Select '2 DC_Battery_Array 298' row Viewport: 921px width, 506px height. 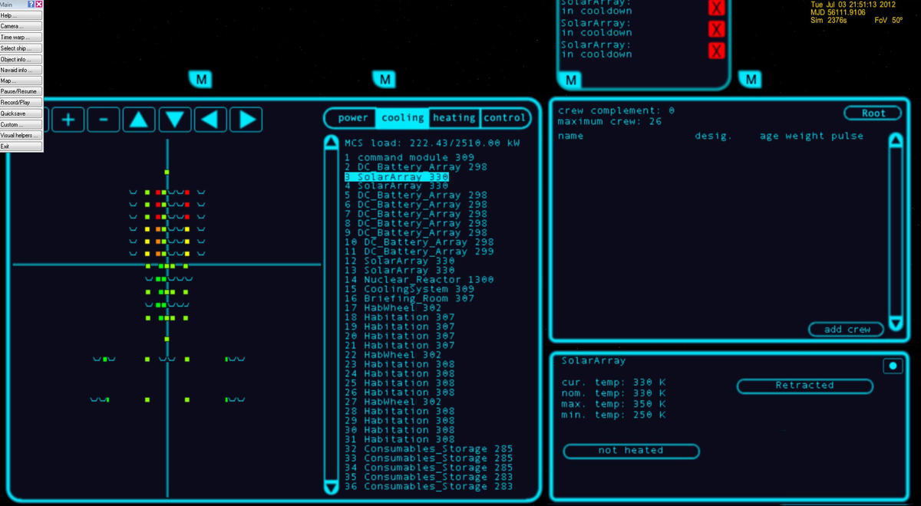(416, 167)
